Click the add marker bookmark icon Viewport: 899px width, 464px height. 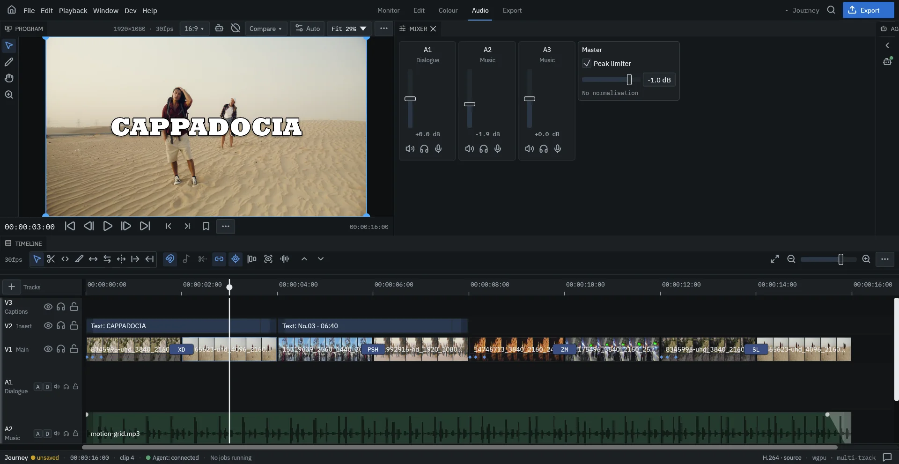tap(206, 227)
